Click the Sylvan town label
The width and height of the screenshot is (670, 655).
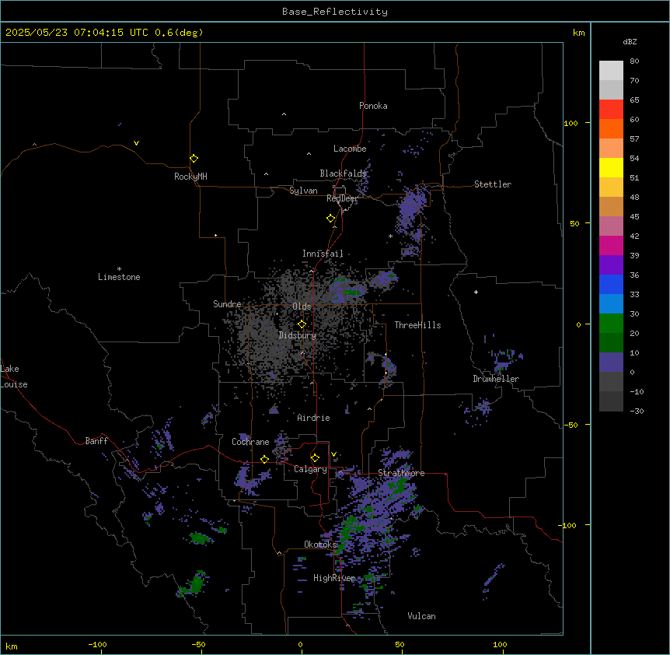tap(303, 191)
